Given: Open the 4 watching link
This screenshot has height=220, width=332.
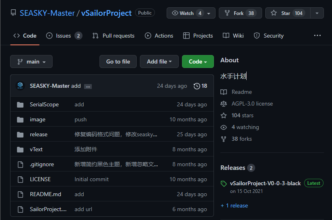Looking at the screenshot, I should click(x=245, y=127).
